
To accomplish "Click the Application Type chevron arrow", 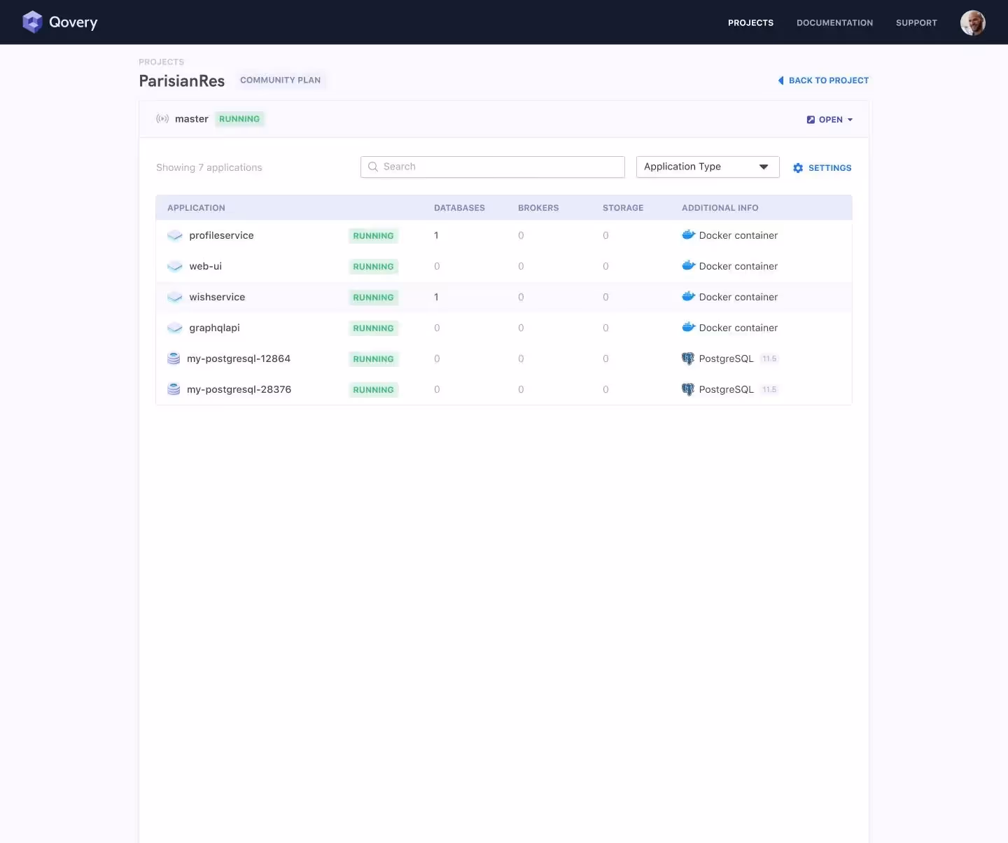I will point(764,167).
